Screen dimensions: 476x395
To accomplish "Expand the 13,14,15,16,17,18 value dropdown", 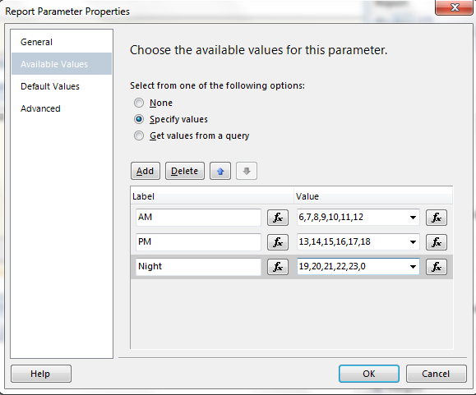I will click(413, 242).
